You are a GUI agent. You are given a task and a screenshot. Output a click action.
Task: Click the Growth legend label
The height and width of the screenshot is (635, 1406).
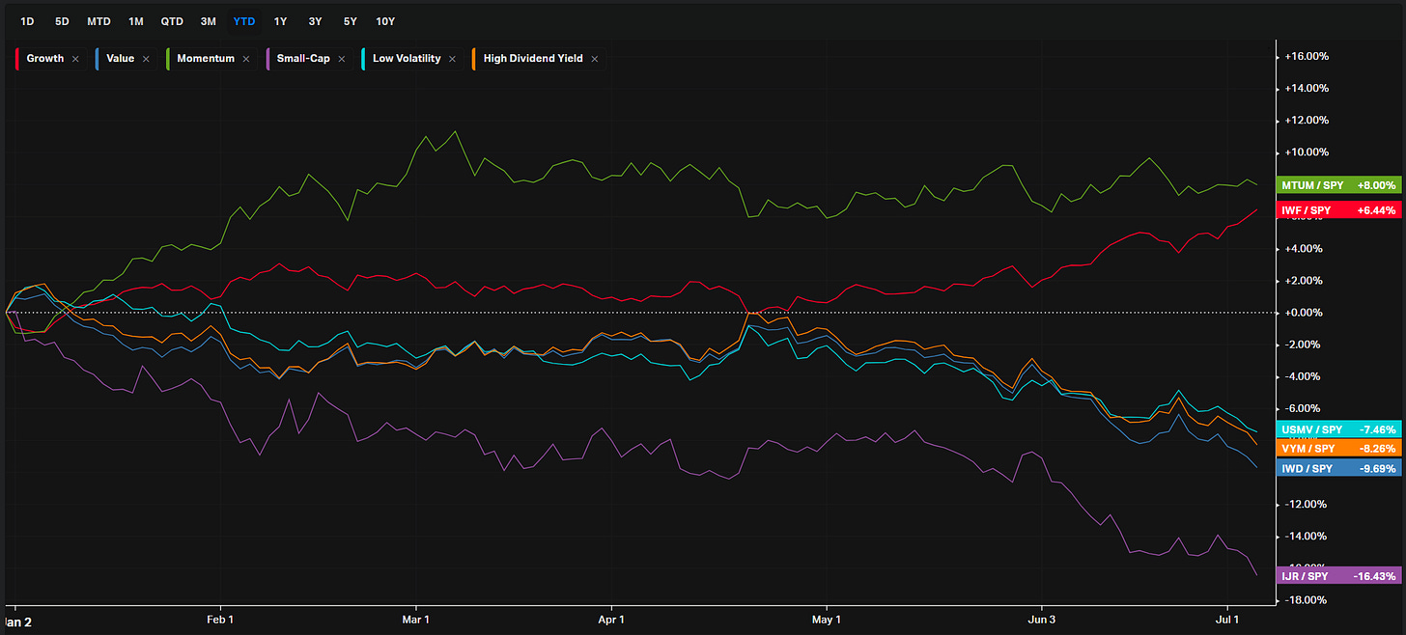click(45, 59)
